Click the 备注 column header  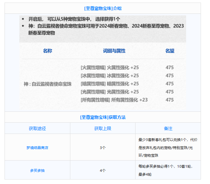(x=168, y=128)
